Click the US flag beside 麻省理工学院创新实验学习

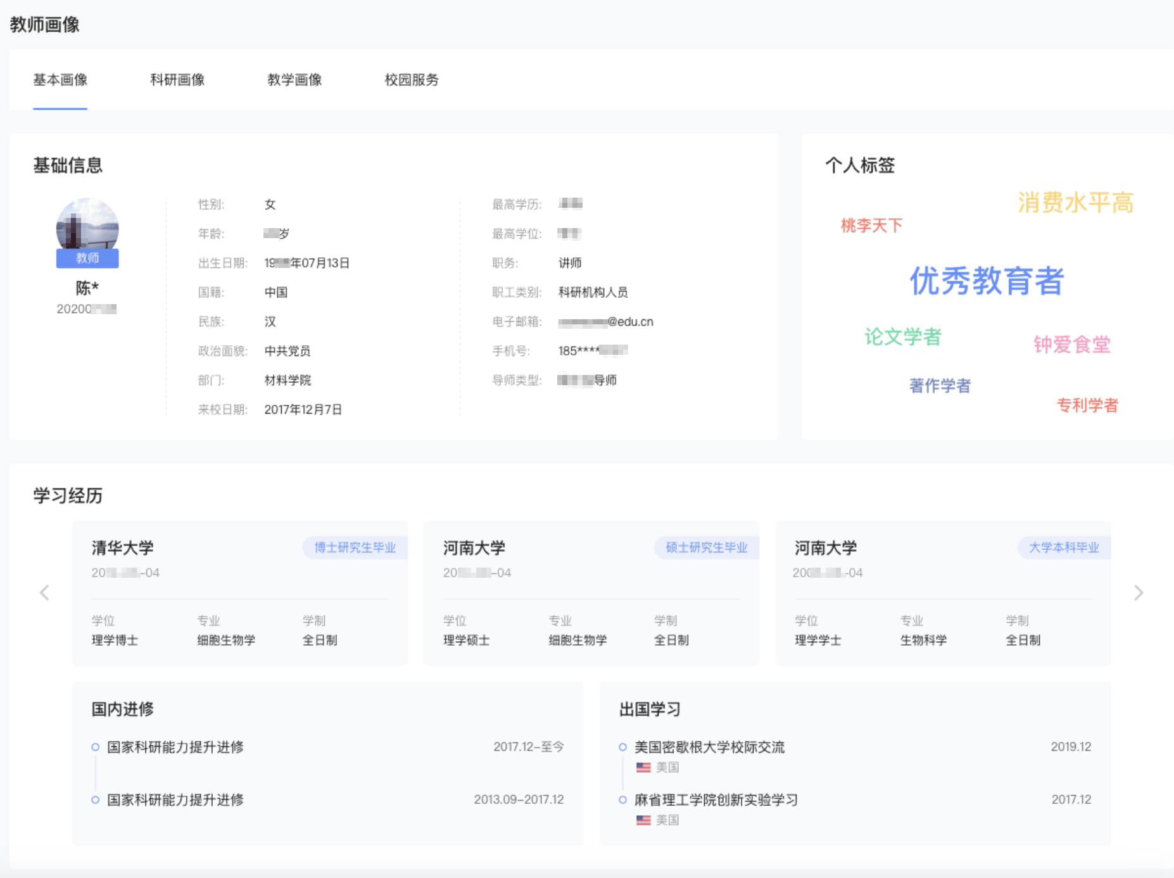tap(641, 820)
